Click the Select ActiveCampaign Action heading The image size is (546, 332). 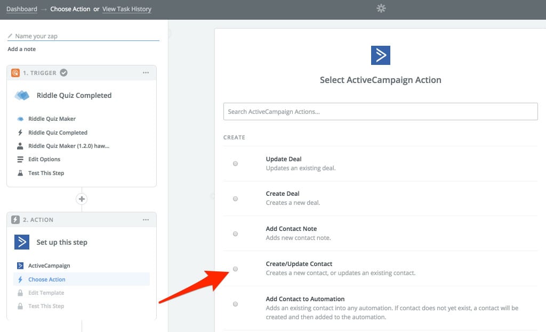(x=381, y=80)
